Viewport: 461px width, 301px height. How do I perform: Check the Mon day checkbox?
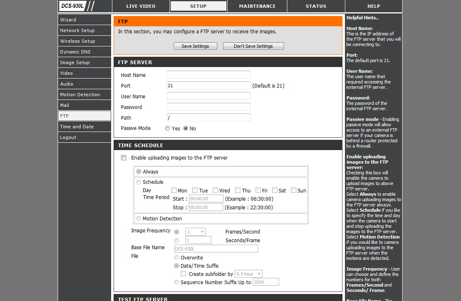(174, 190)
